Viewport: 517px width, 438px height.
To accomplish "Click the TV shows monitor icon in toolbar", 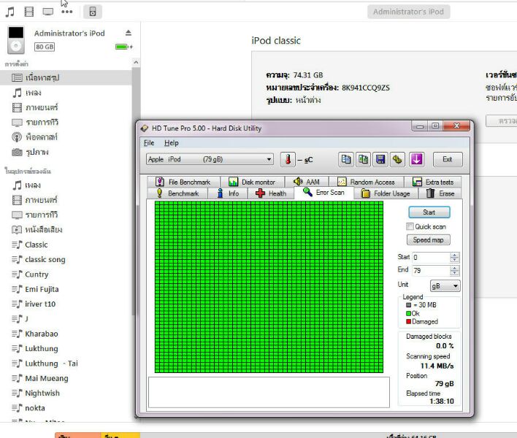I will [48, 12].
